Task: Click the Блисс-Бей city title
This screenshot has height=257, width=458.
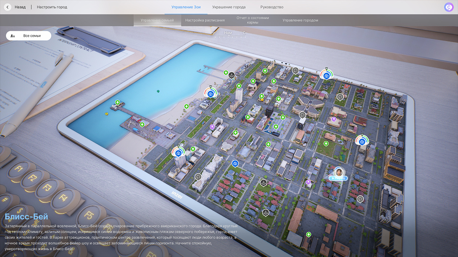Action: (26, 217)
